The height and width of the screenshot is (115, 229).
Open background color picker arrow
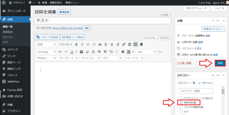tap(133, 52)
